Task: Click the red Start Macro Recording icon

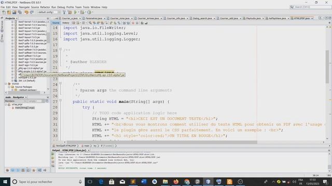Action: [133, 23]
